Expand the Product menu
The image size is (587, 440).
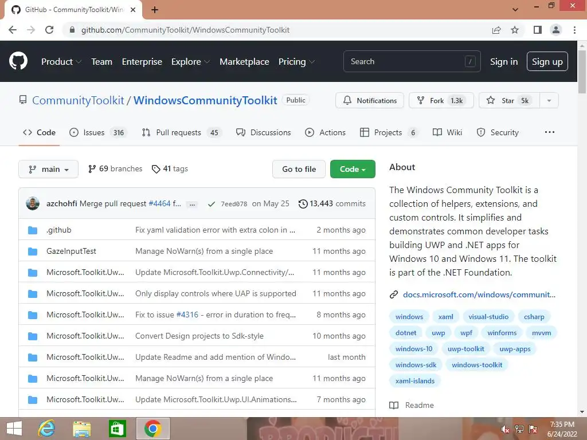click(x=61, y=62)
